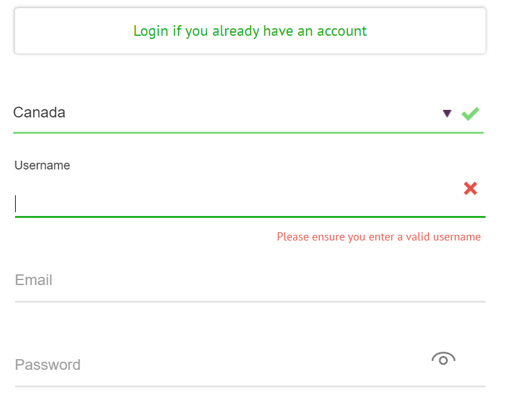The width and height of the screenshot is (505, 410).
Task: Show password using the eye symbol
Action: [x=443, y=359]
